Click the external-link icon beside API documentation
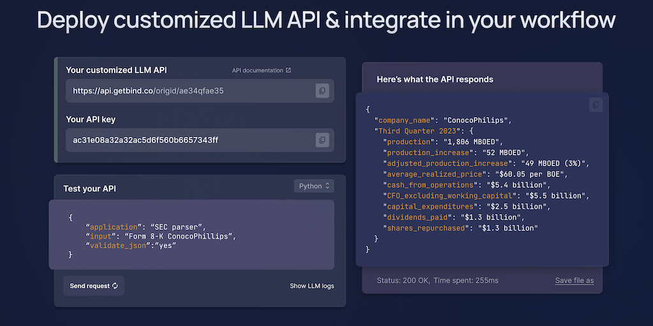 click(288, 70)
